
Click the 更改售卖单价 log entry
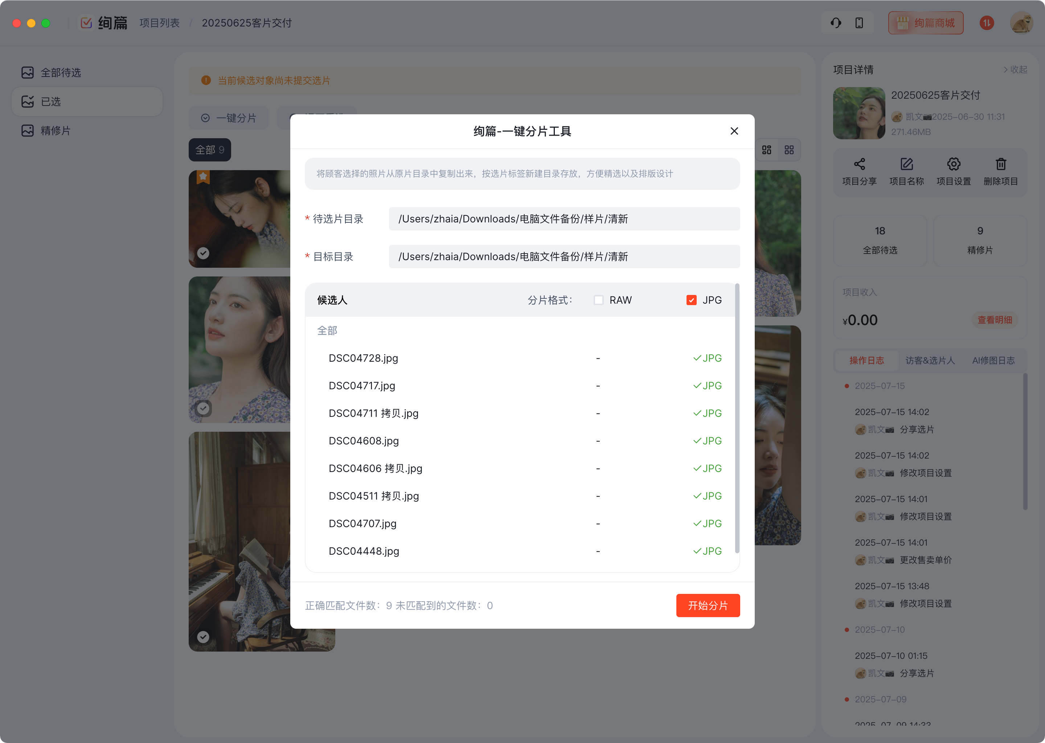tap(903, 551)
